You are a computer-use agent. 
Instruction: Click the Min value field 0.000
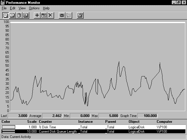point(80,116)
